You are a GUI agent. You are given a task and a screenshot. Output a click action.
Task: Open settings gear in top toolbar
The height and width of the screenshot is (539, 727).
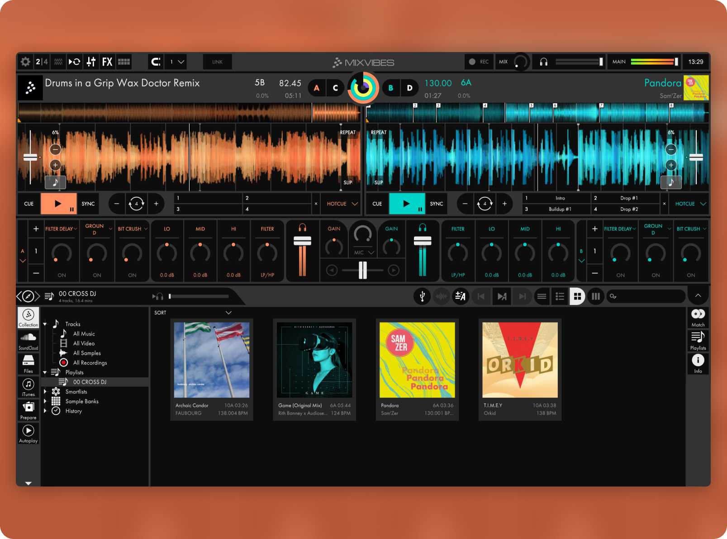(x=26, y=62)
